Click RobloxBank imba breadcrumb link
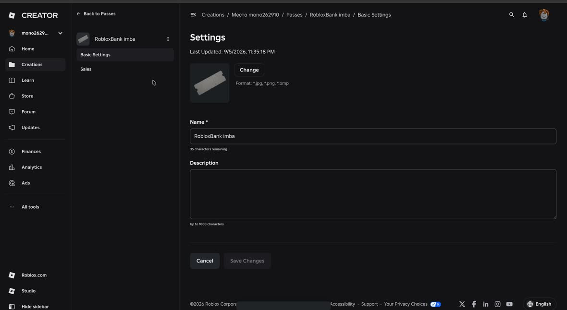The height and width of the screenshot is (310, 567). (x=330, y=15)
